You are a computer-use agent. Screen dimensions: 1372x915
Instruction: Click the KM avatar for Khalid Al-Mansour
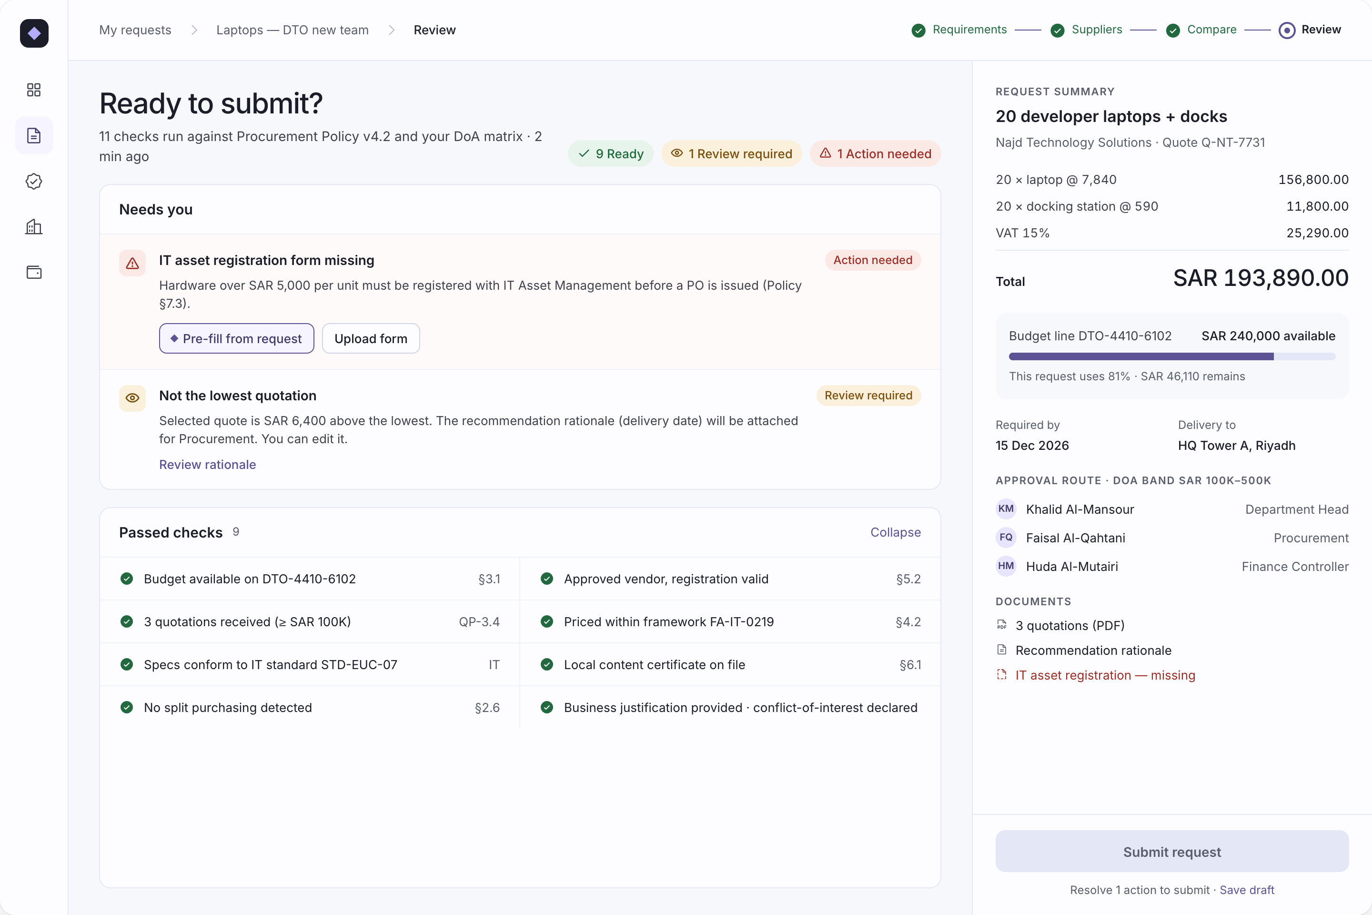click(x=1006, y=509)
